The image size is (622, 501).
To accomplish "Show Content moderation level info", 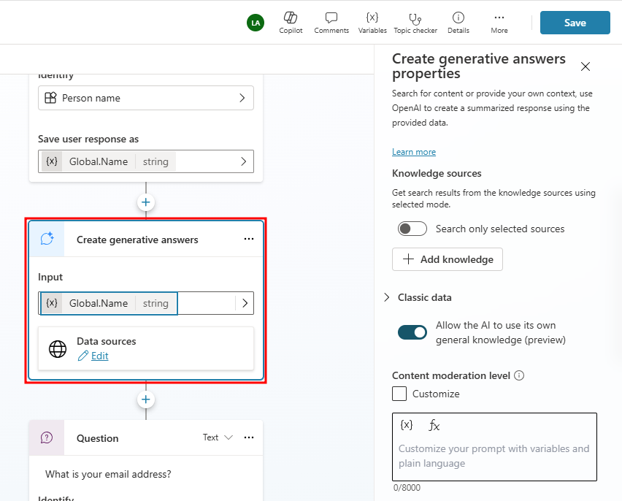I will 519,375.
